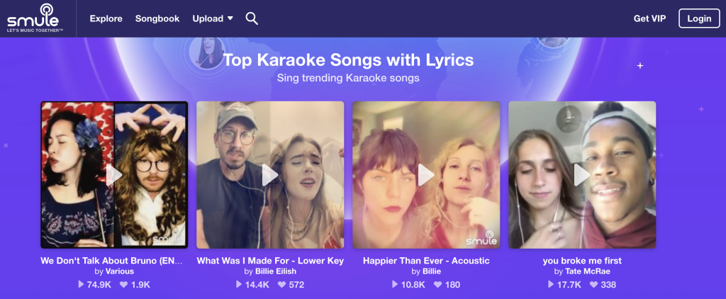Image resolution: width=726 pixels, height=299 pixels.
Task: Click play count icon beside 10.8K
Action: [x=395, y=285]
